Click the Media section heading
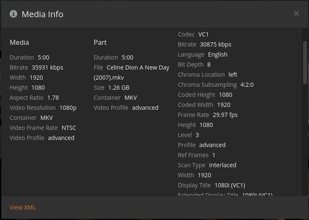This screenshot has height=220, width=309. coord(19,42)
